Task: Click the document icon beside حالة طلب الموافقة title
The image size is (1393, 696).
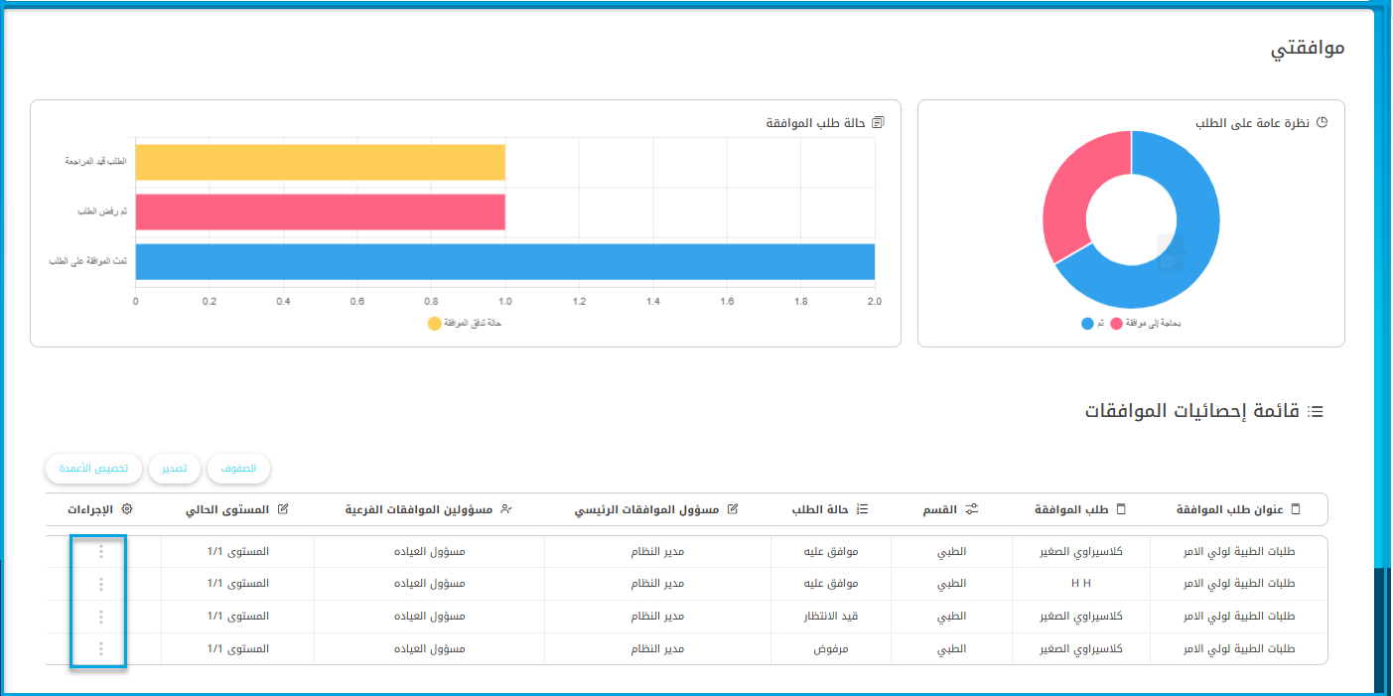Action: click(877, 123)
